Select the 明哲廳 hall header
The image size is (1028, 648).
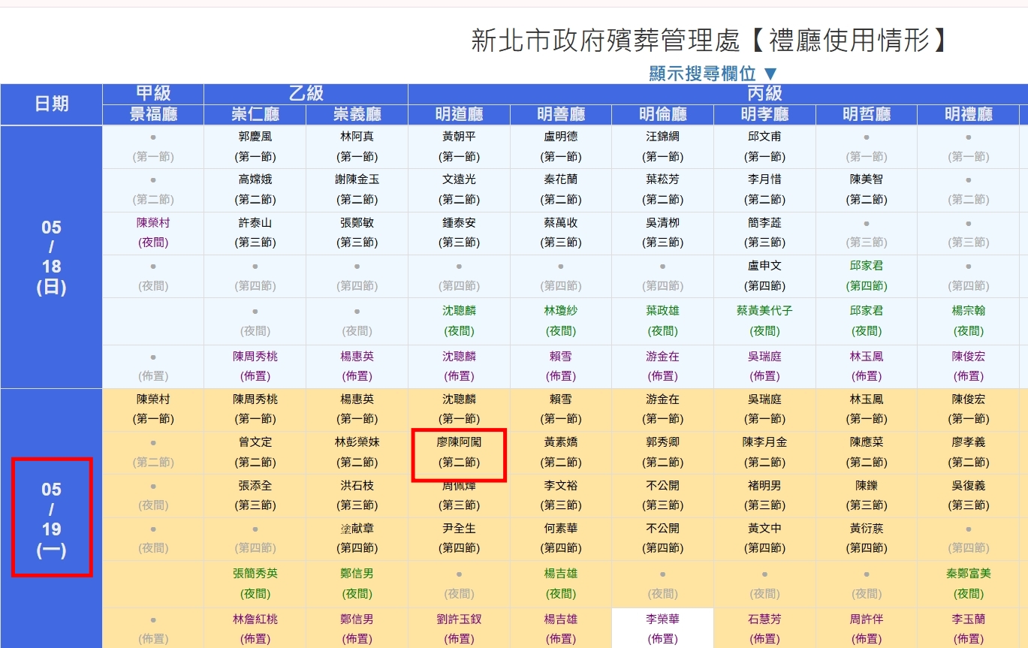click(867, 114)
